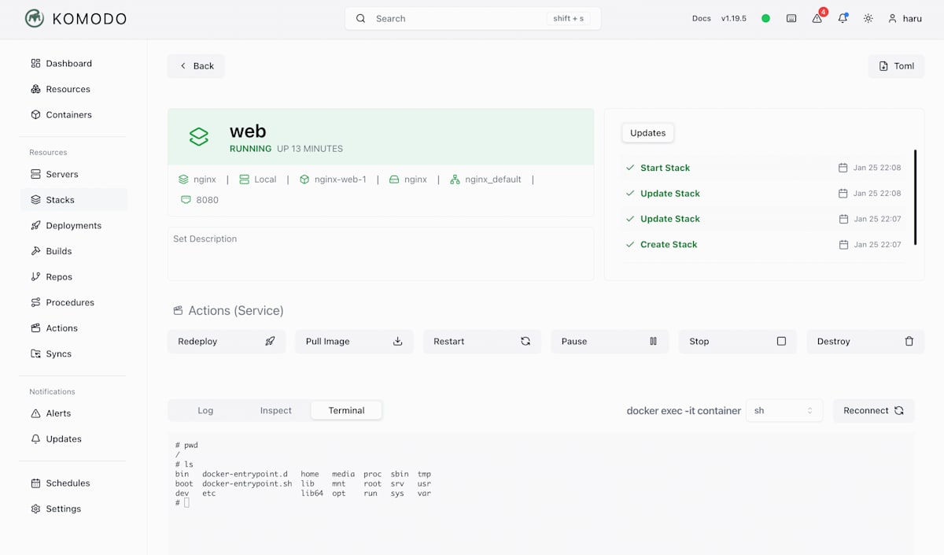This screenshot has width=944, height=555.
Task: Open the Updates button in panel
Action: click(647, 133)
